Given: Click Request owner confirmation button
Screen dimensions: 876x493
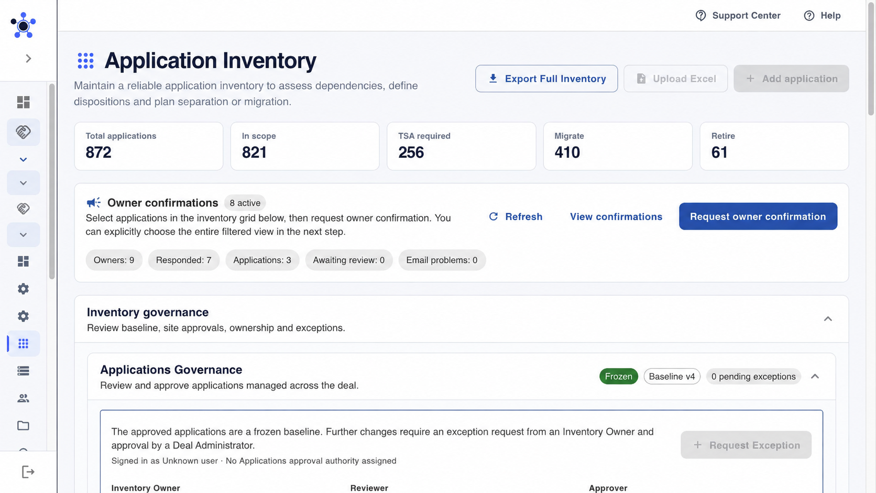Looking at the screenshot, I should pos(758,216).
